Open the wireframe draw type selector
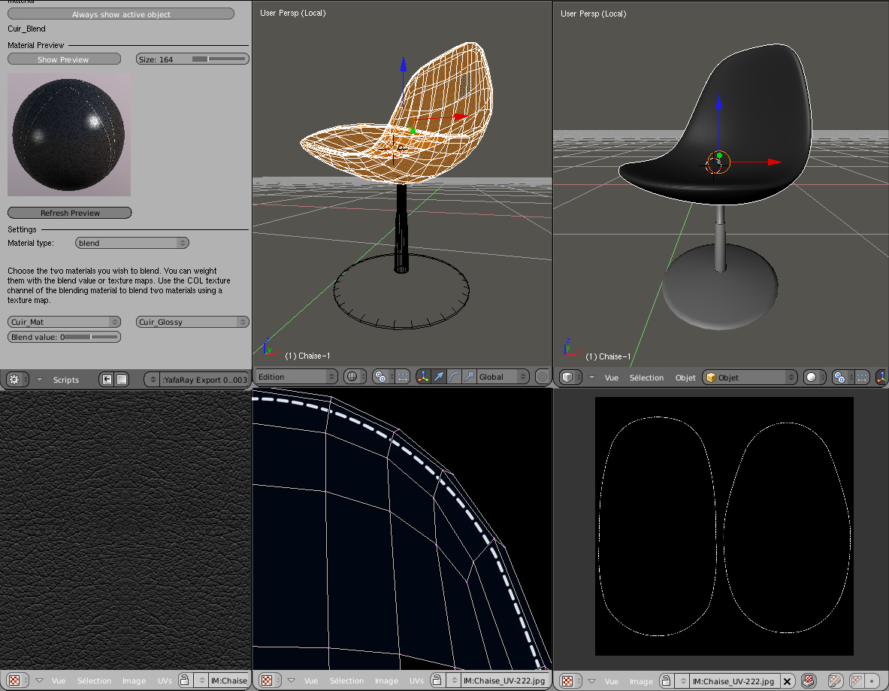The height and width of the screenshot is (691, 889). [x=355, y=377]
